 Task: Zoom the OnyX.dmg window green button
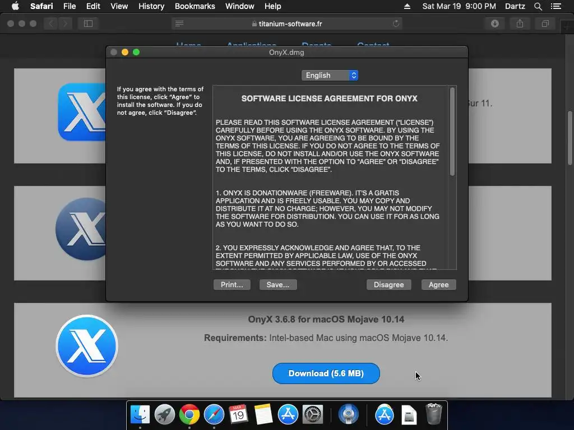[x=136, y=52]
